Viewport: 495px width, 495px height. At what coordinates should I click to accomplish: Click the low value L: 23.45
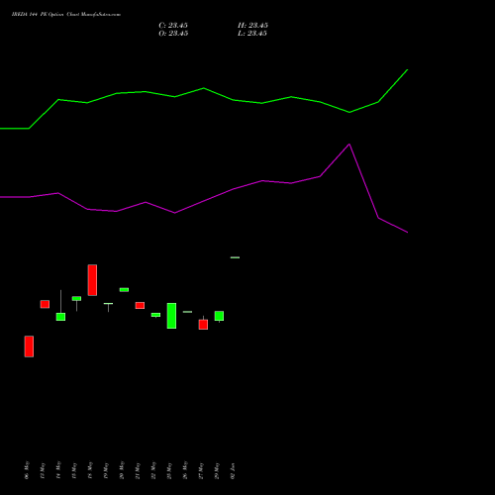252,34
